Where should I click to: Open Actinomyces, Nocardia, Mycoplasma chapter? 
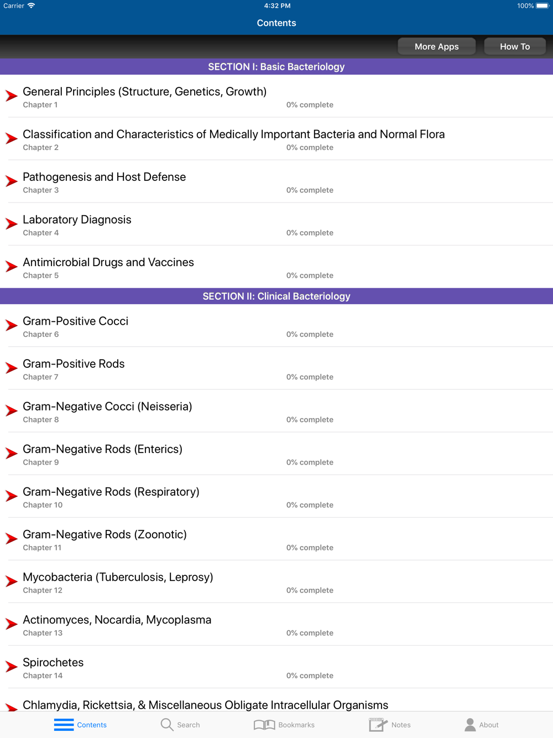(276, 625)
